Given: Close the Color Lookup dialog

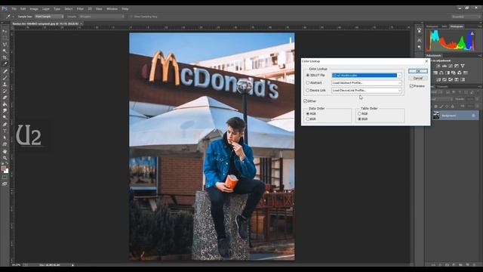Looking at the screenshot, I should click(426, 61).
